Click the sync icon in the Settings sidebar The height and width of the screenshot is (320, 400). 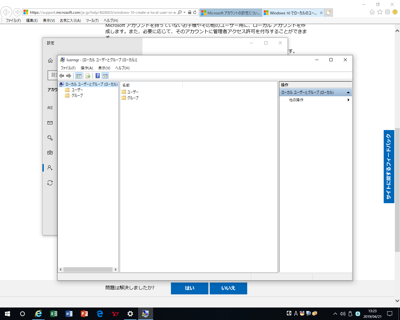pyautogui.click(x=50, y=183)
